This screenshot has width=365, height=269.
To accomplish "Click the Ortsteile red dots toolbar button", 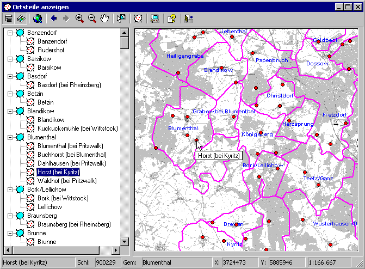I will click(x=138, y=19).
